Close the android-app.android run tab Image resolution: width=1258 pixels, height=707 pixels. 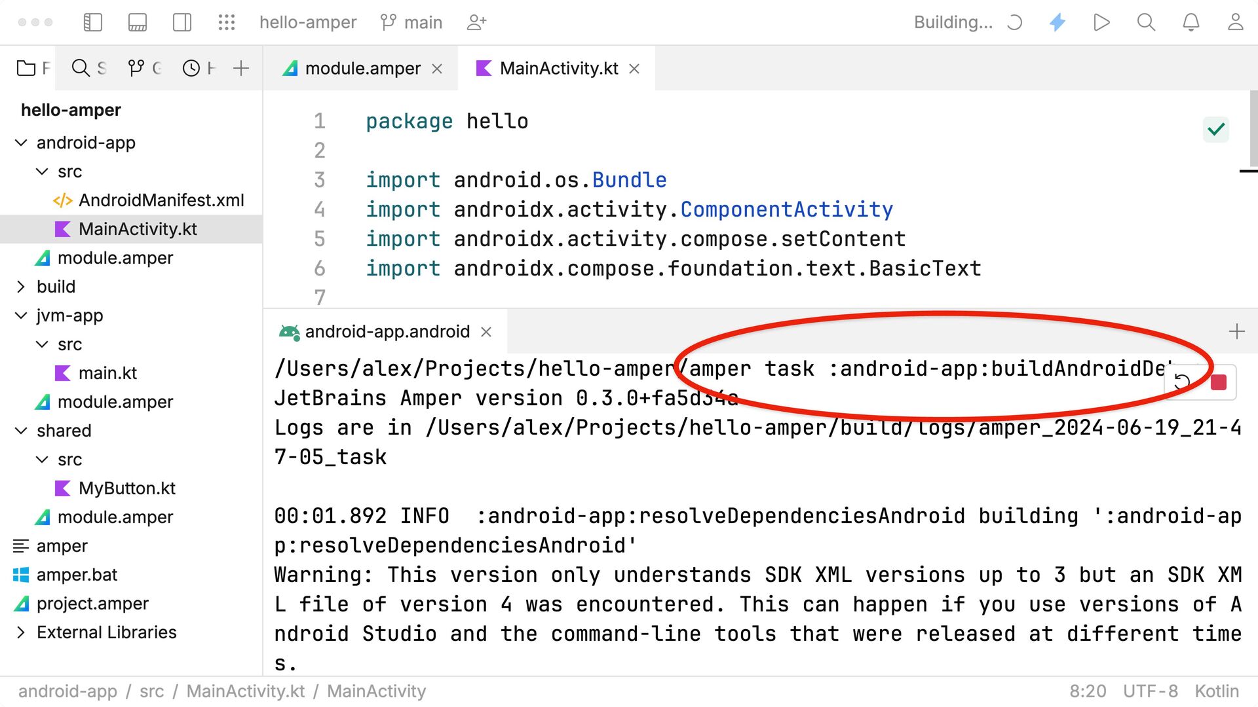coord(486,332)
